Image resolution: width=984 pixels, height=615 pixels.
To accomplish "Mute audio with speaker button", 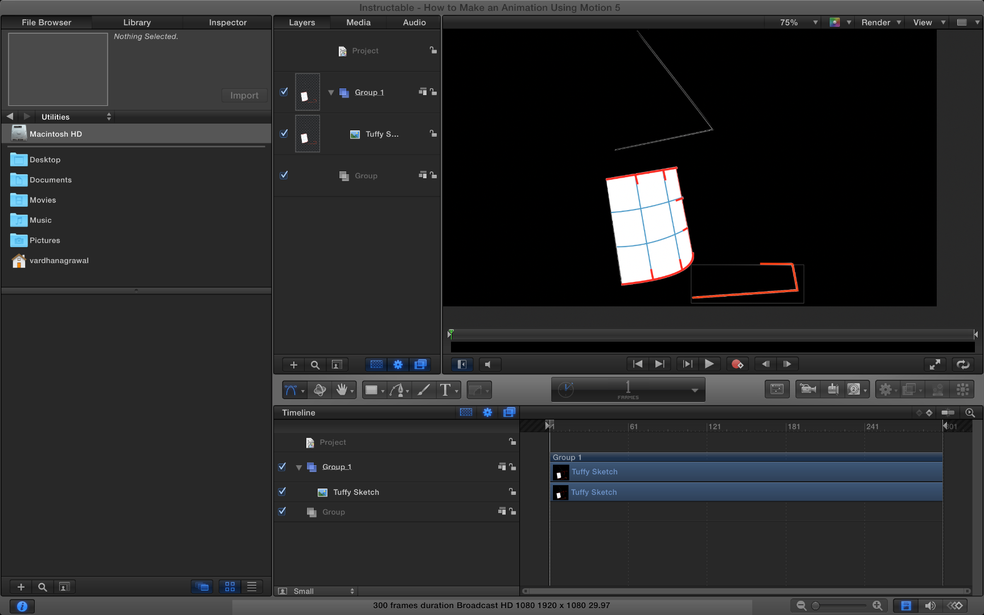I will coord(489,364).
